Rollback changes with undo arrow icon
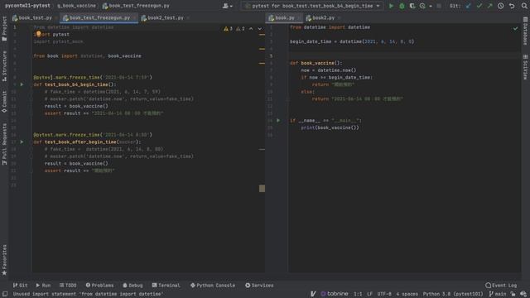This screenshot has width=530, height=298. point(512,6)
